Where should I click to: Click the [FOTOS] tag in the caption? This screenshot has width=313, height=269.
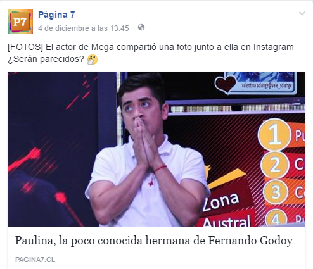pos(25,47)
